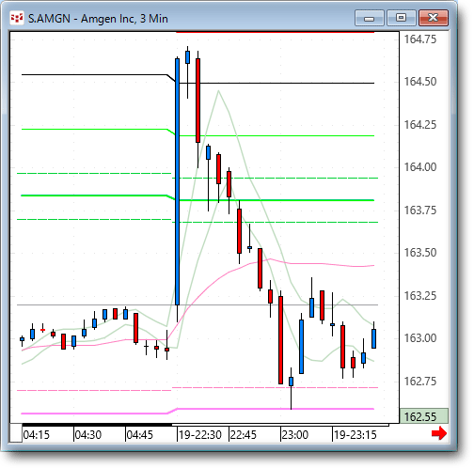The image size is (474, 468).
Task: Click the 23:00 time axis label
Action: 294,435
